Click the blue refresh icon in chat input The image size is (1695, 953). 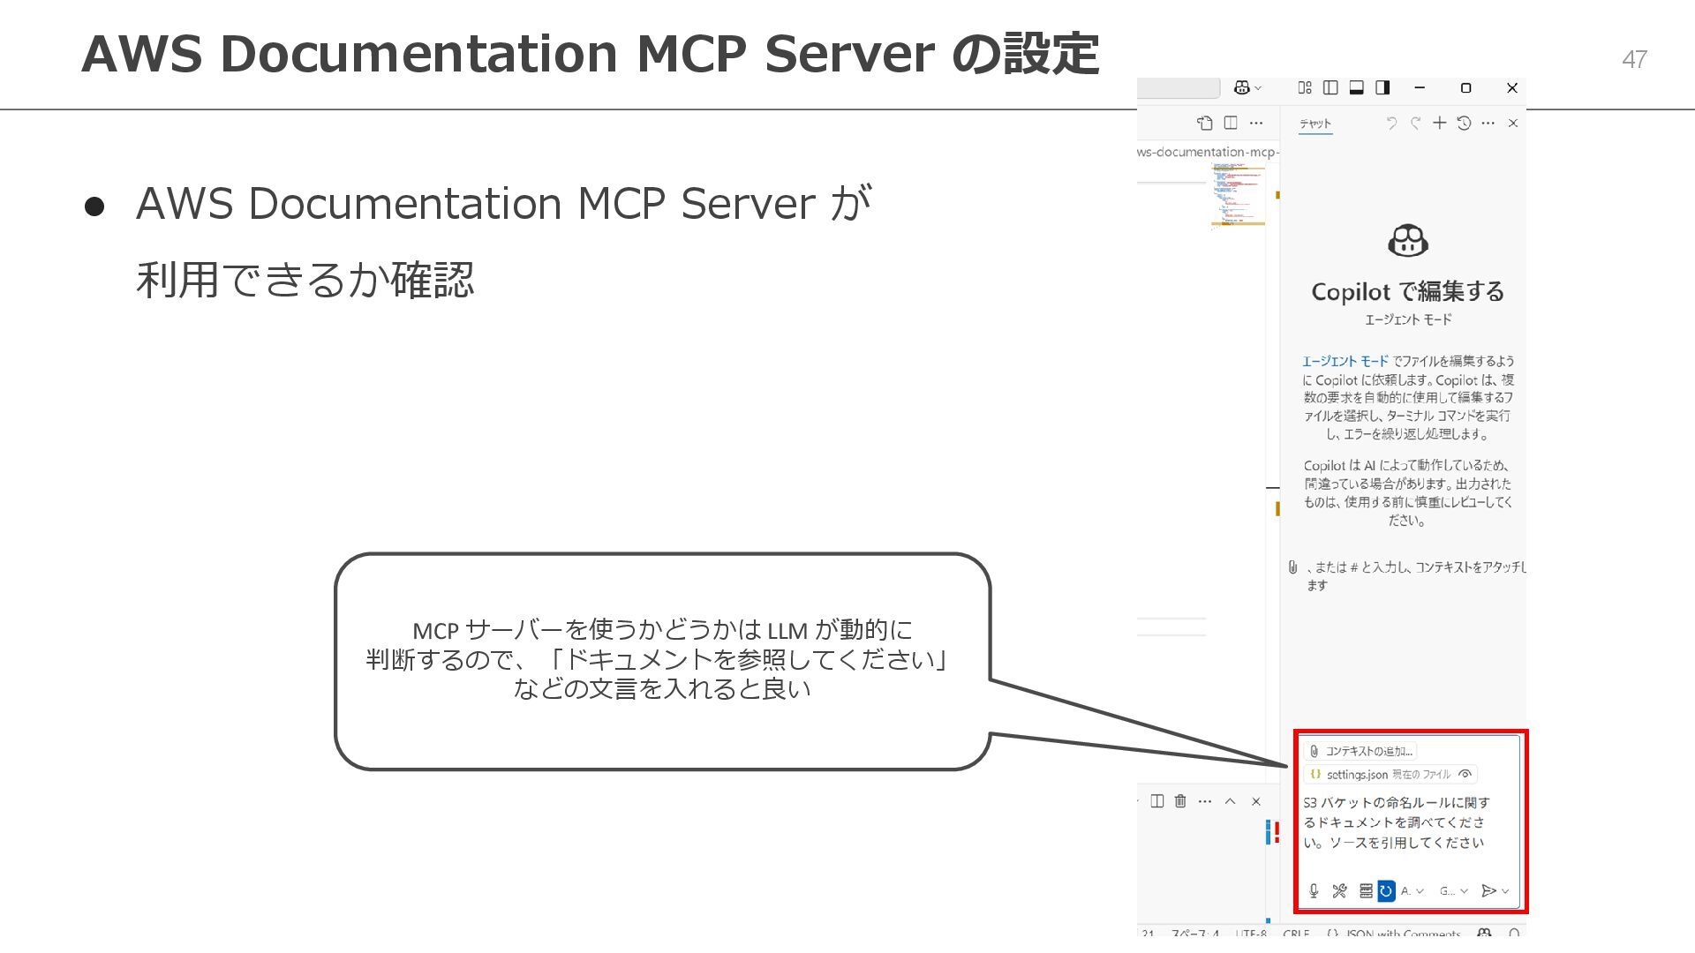1386,890
